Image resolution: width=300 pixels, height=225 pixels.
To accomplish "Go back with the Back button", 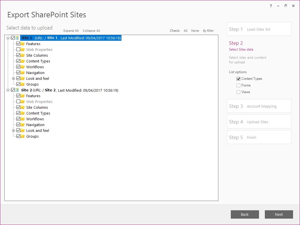I will point(245,215).
